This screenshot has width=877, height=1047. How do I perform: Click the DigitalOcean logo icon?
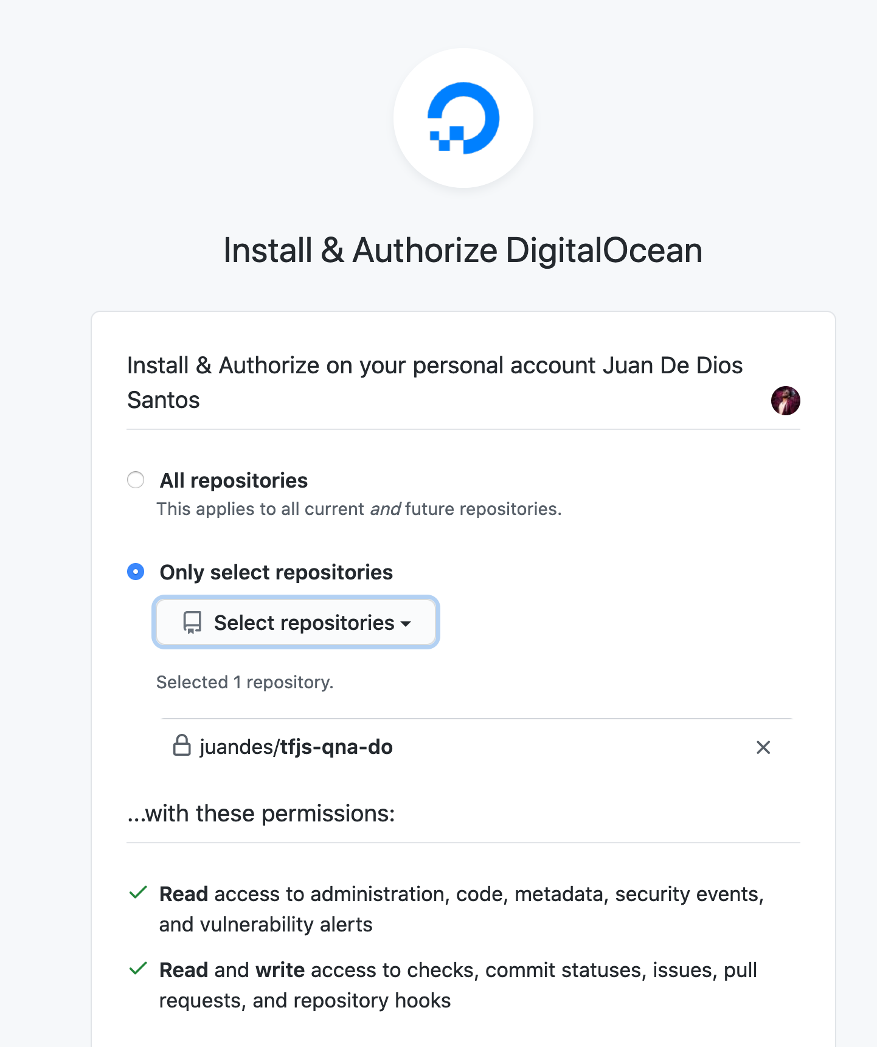click(463, 118)
